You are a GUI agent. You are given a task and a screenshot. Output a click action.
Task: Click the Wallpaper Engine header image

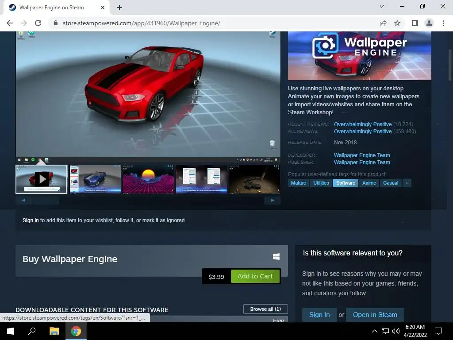[359, 55]
